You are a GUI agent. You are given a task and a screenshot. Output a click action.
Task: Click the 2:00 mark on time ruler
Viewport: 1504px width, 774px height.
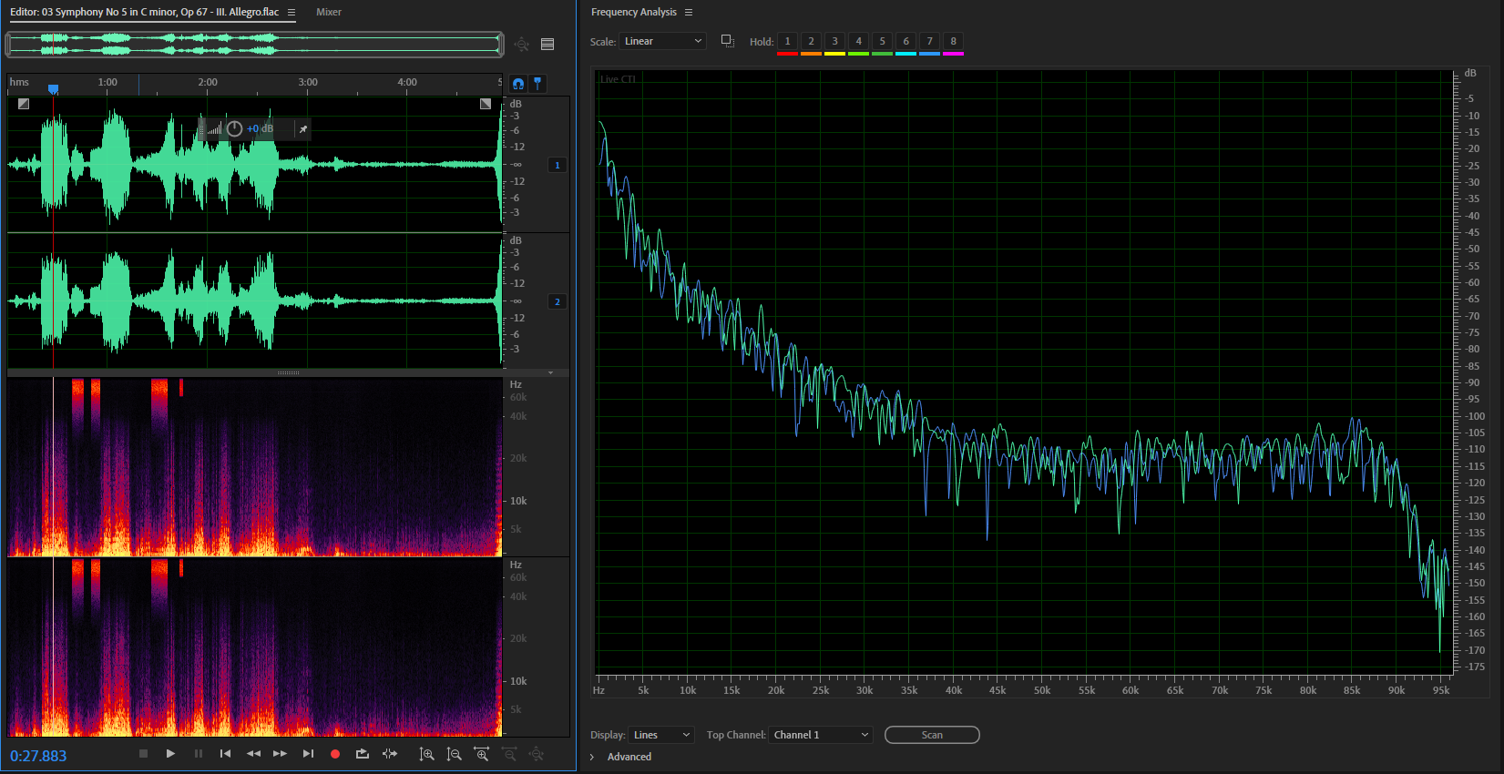click(x=208, y=82)
